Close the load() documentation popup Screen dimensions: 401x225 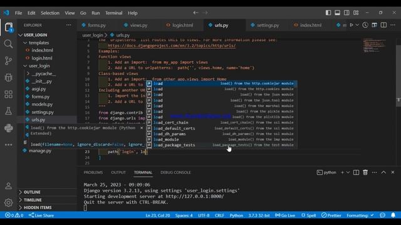pyautogui.click(x=142, y=127)
